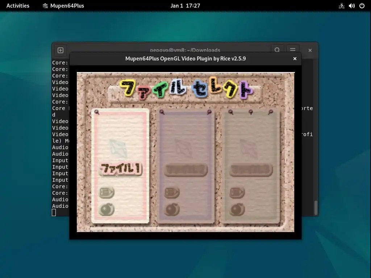The height and width of the screenshot is (278, 371).
Task: Click the copy tag icon in file 1
Action: click(x=107, y=192)
